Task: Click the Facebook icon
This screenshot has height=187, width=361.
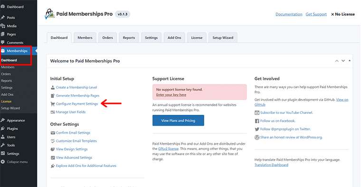Action: 257,121
